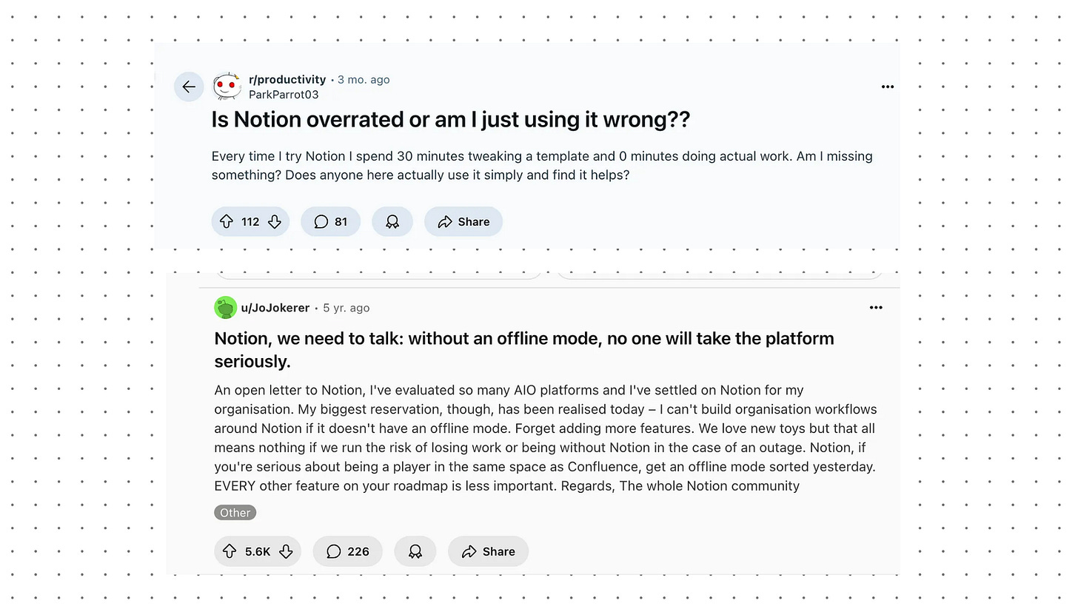Open the 'Notion, we need to talk' post title
1078x606 pixels.
click(524, 349)
